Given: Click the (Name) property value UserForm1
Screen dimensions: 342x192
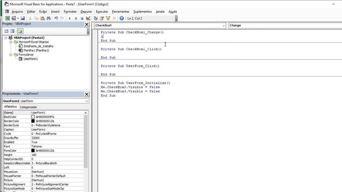Looking at the screenshot, I should [x=57, y=113].
